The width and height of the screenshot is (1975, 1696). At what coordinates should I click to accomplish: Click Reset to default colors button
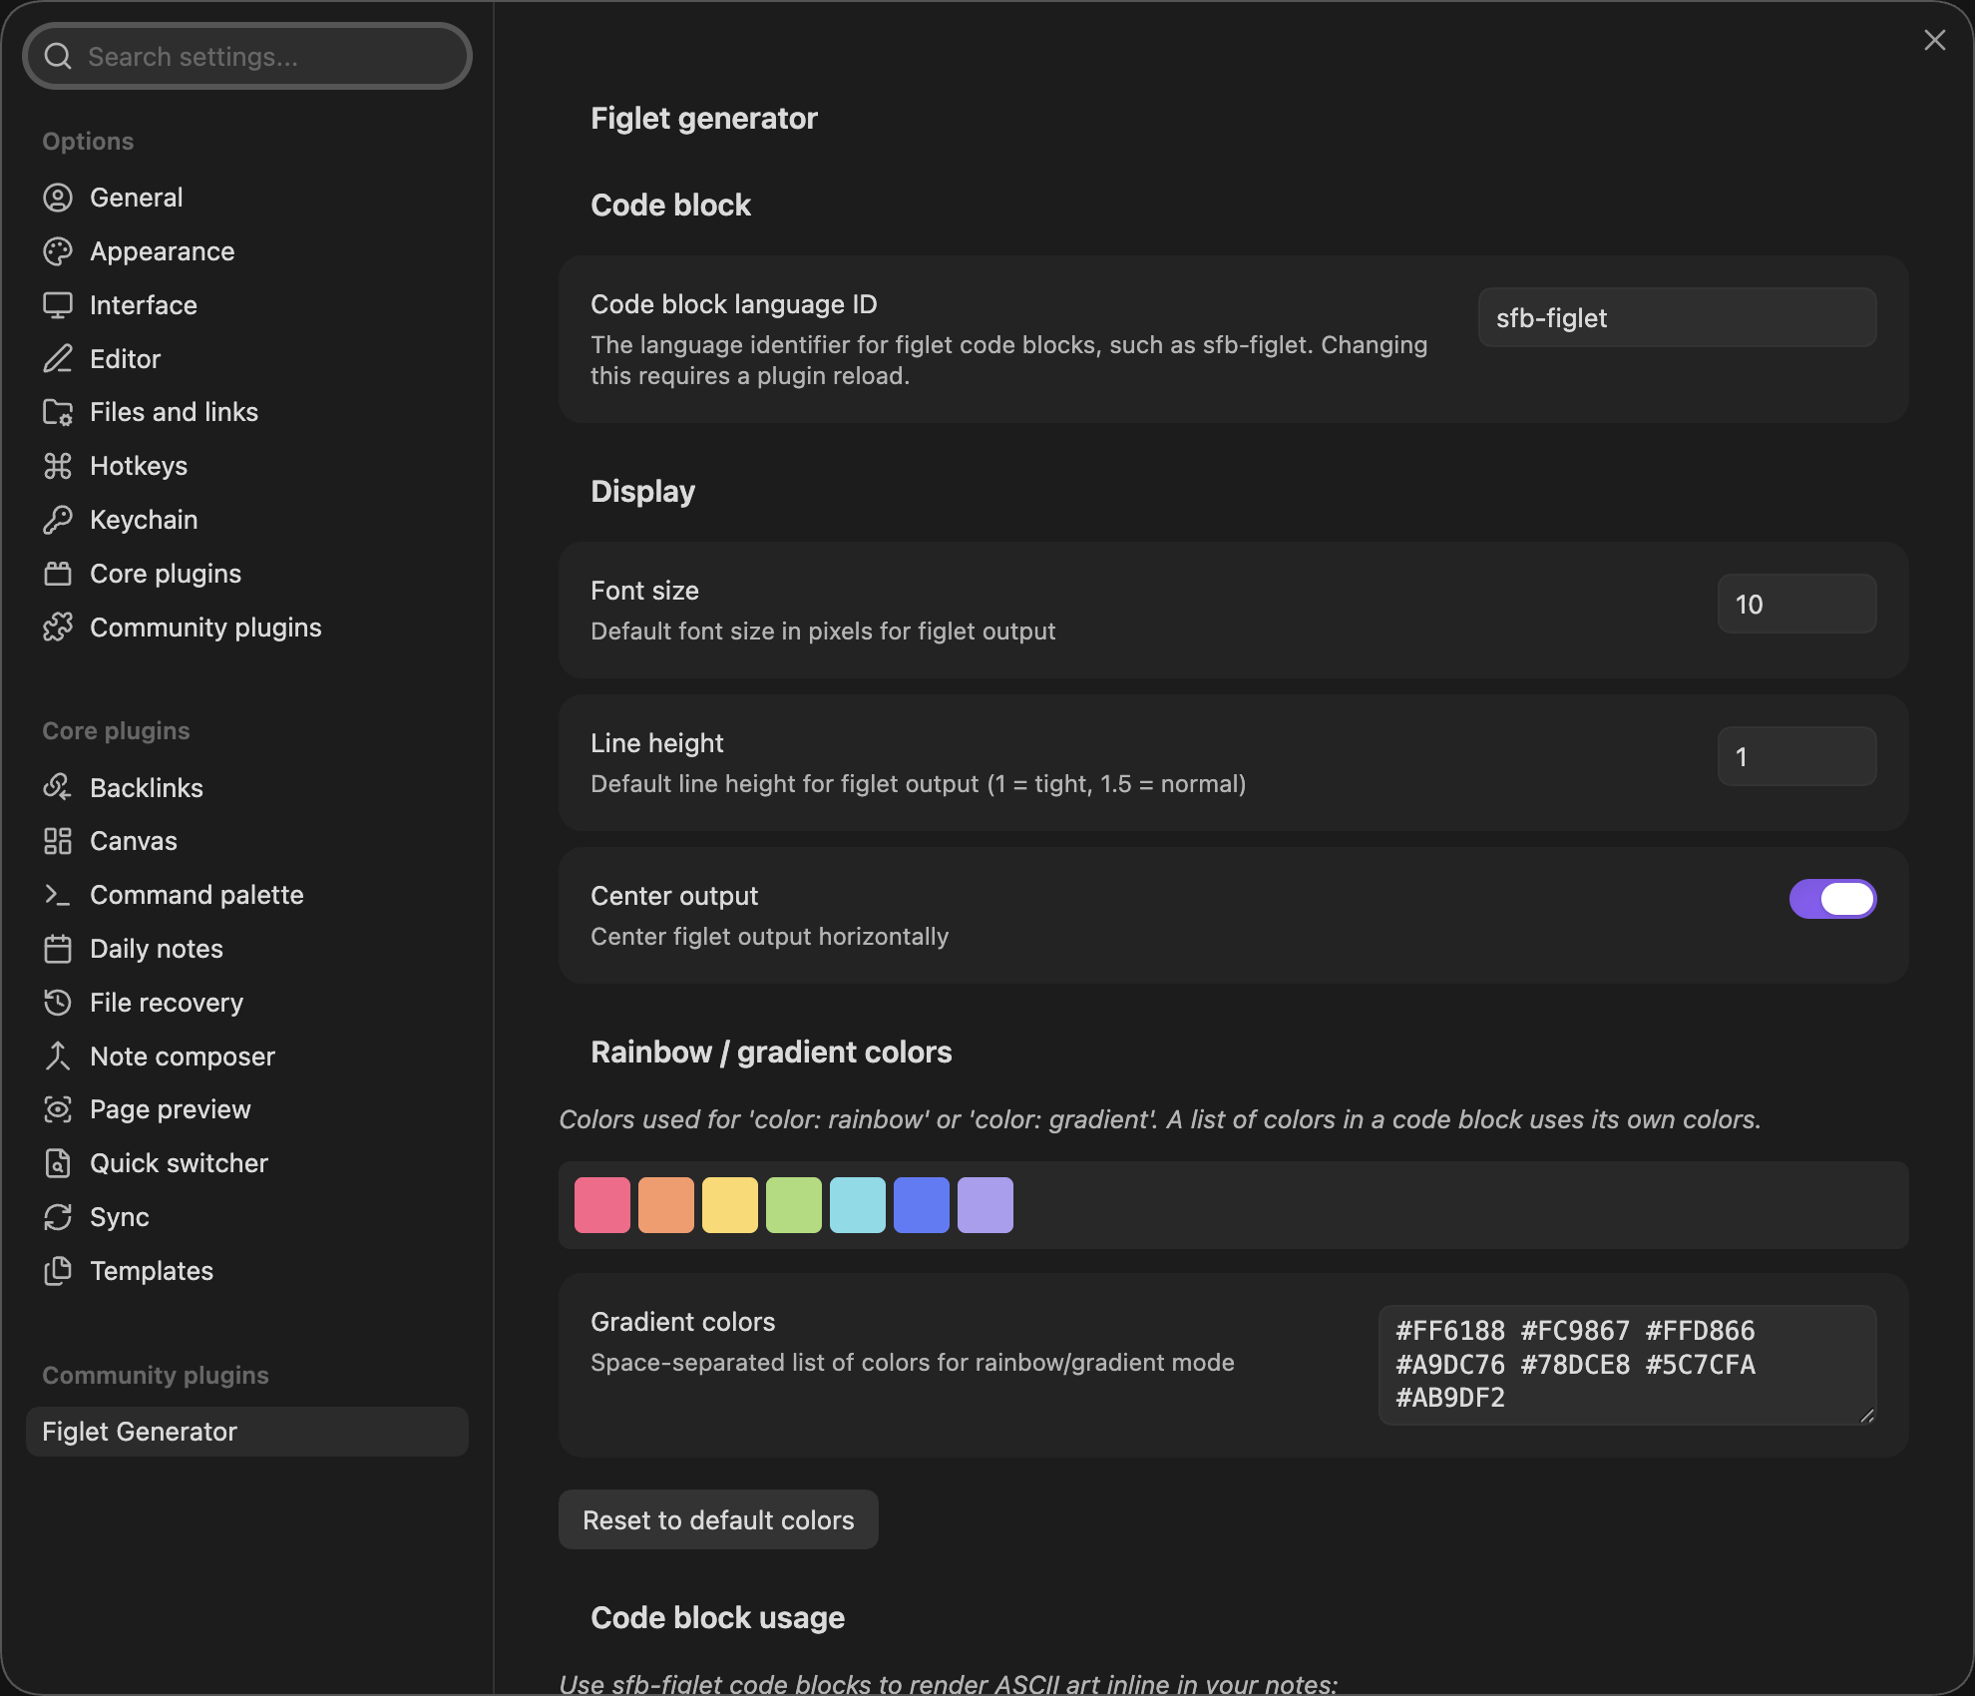pyautogui.click(x=718, y=1519)
